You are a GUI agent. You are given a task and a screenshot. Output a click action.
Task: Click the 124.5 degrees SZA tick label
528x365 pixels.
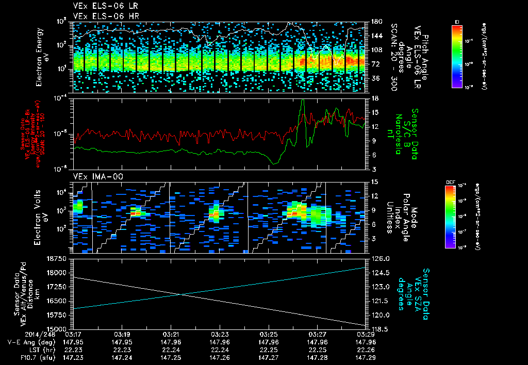[381, 273]
